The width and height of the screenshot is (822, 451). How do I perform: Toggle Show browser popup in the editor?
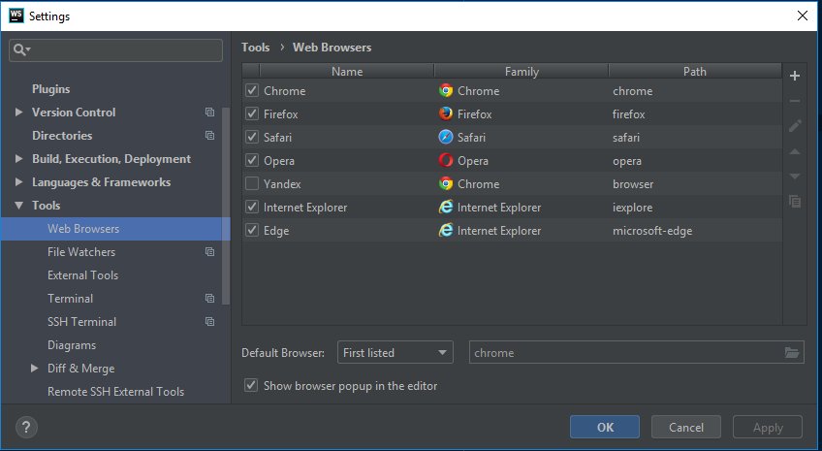[x=251, y=385]
